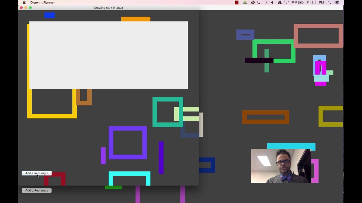The image size is (362, 203).
Task: Minimize the Drawing stuff in Java window
Action: pos(26,8)
